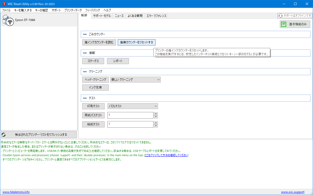Increase the 用紙パステスト value with up arrow
Viewport: 313px width, 195px height.
[156, 114]
